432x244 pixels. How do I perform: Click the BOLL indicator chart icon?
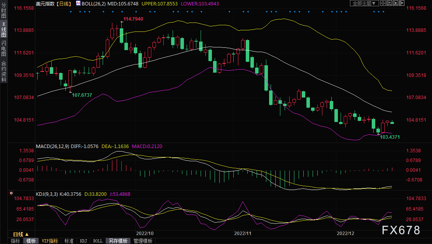click(78, 3)
